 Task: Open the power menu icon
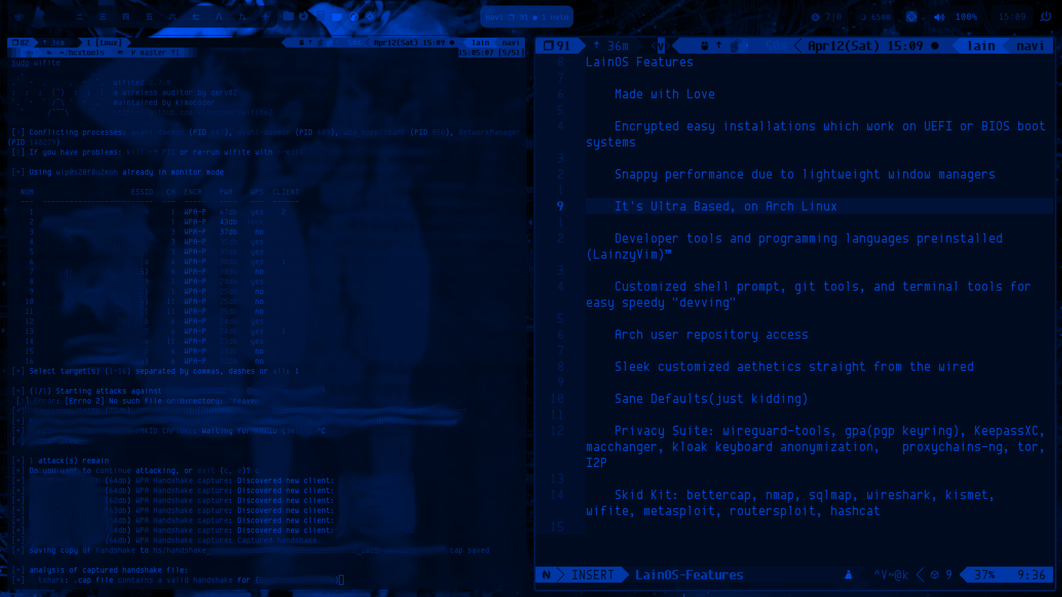pos(1046,17)
